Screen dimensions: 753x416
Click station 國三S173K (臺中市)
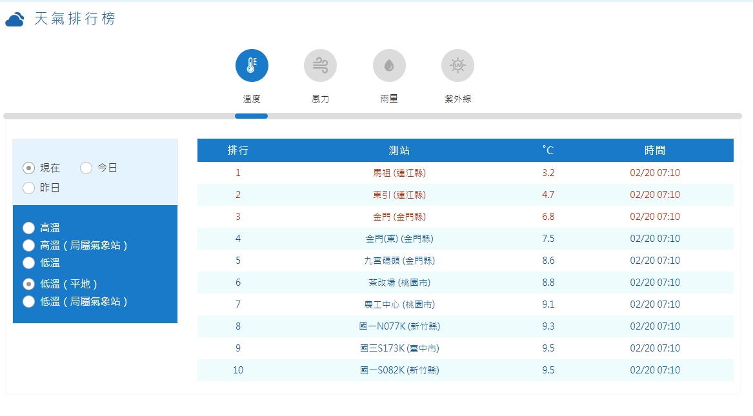399,348
